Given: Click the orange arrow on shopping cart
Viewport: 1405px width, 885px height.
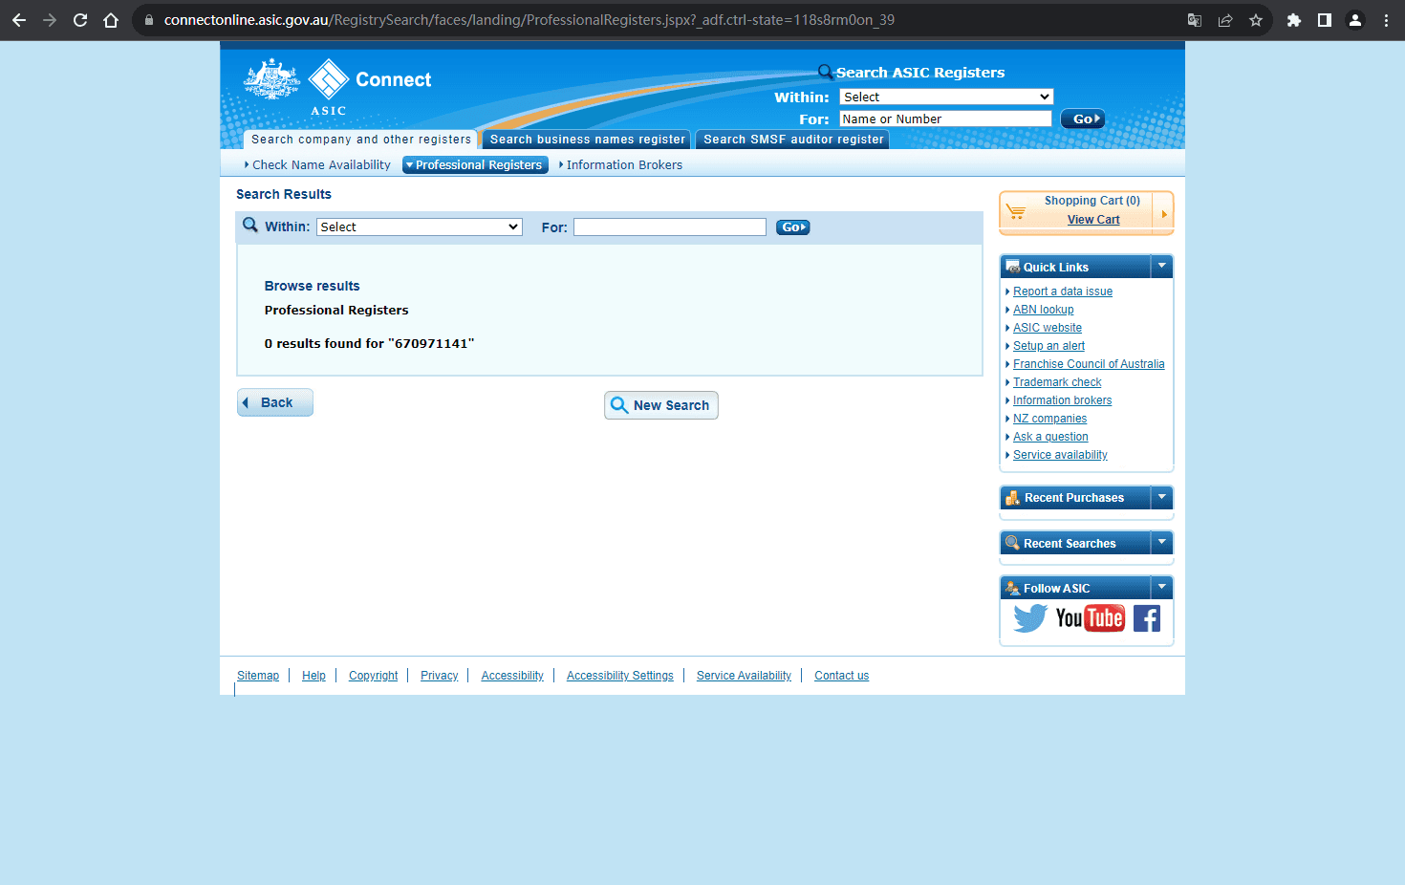Looking at the screenshot, I should (x=1163, y=213).
